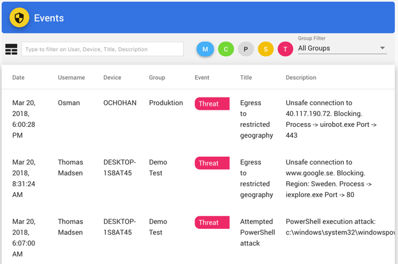Sort by Device column header

point(112,77)
